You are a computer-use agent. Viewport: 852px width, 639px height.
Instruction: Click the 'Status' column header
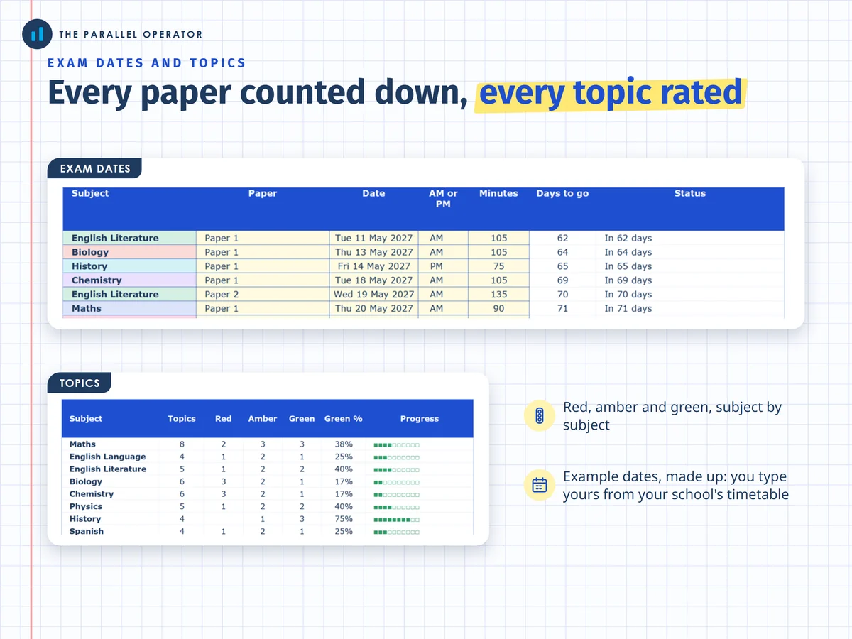(x=690, y=193)
